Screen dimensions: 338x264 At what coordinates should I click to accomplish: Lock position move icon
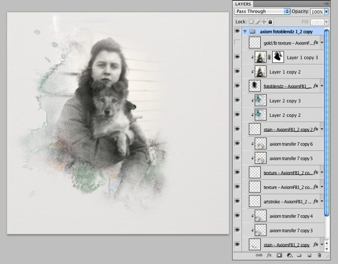(264, 22)
